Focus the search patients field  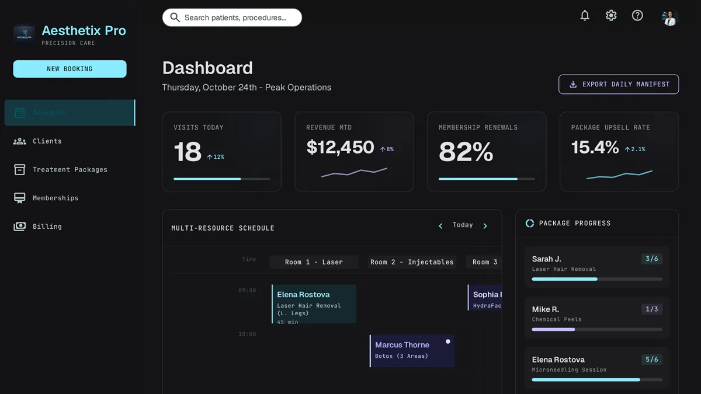click(232, 18)
